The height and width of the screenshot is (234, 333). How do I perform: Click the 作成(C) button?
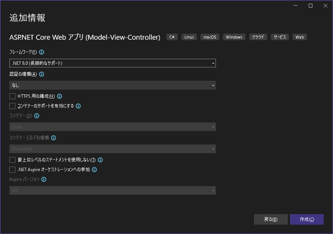click(307, 219)
